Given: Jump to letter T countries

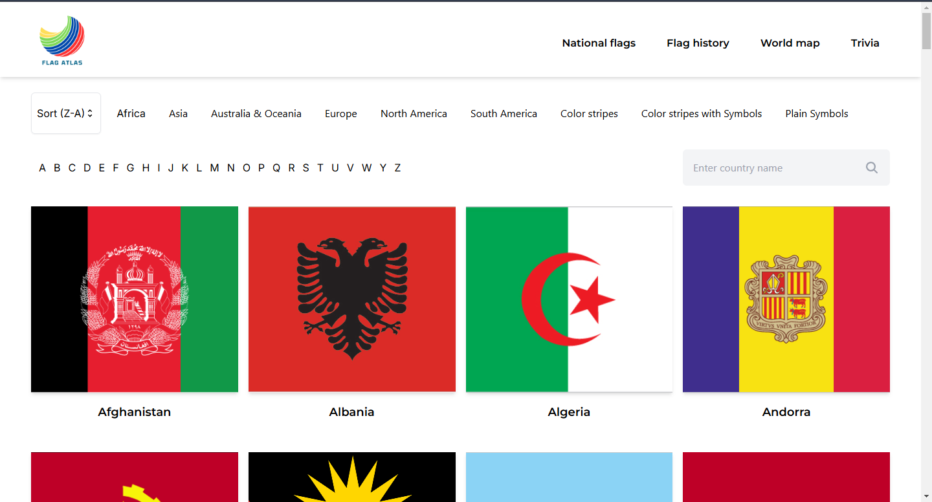Looking at the screenshot, I should click(x=320, y=168).
